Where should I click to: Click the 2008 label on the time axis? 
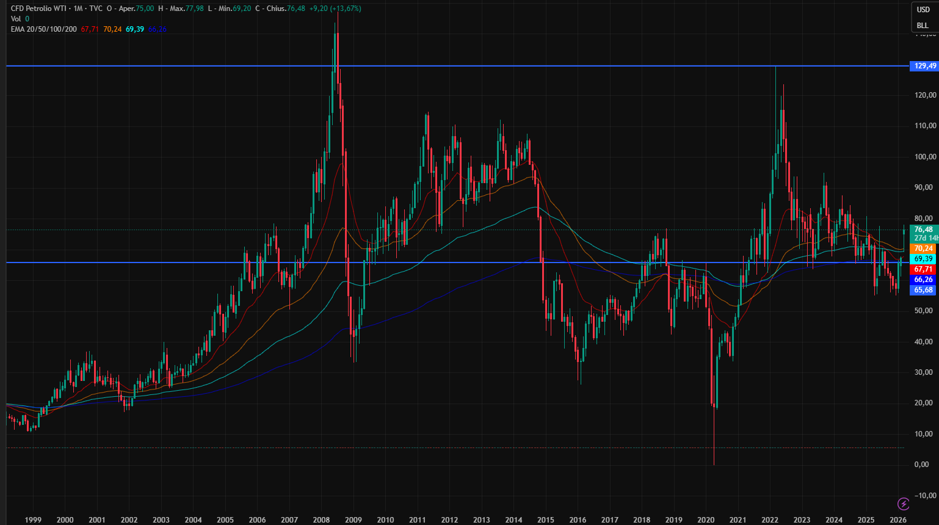321,520
